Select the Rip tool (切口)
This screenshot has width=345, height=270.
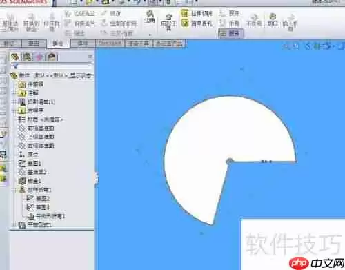tap(273, 20)
